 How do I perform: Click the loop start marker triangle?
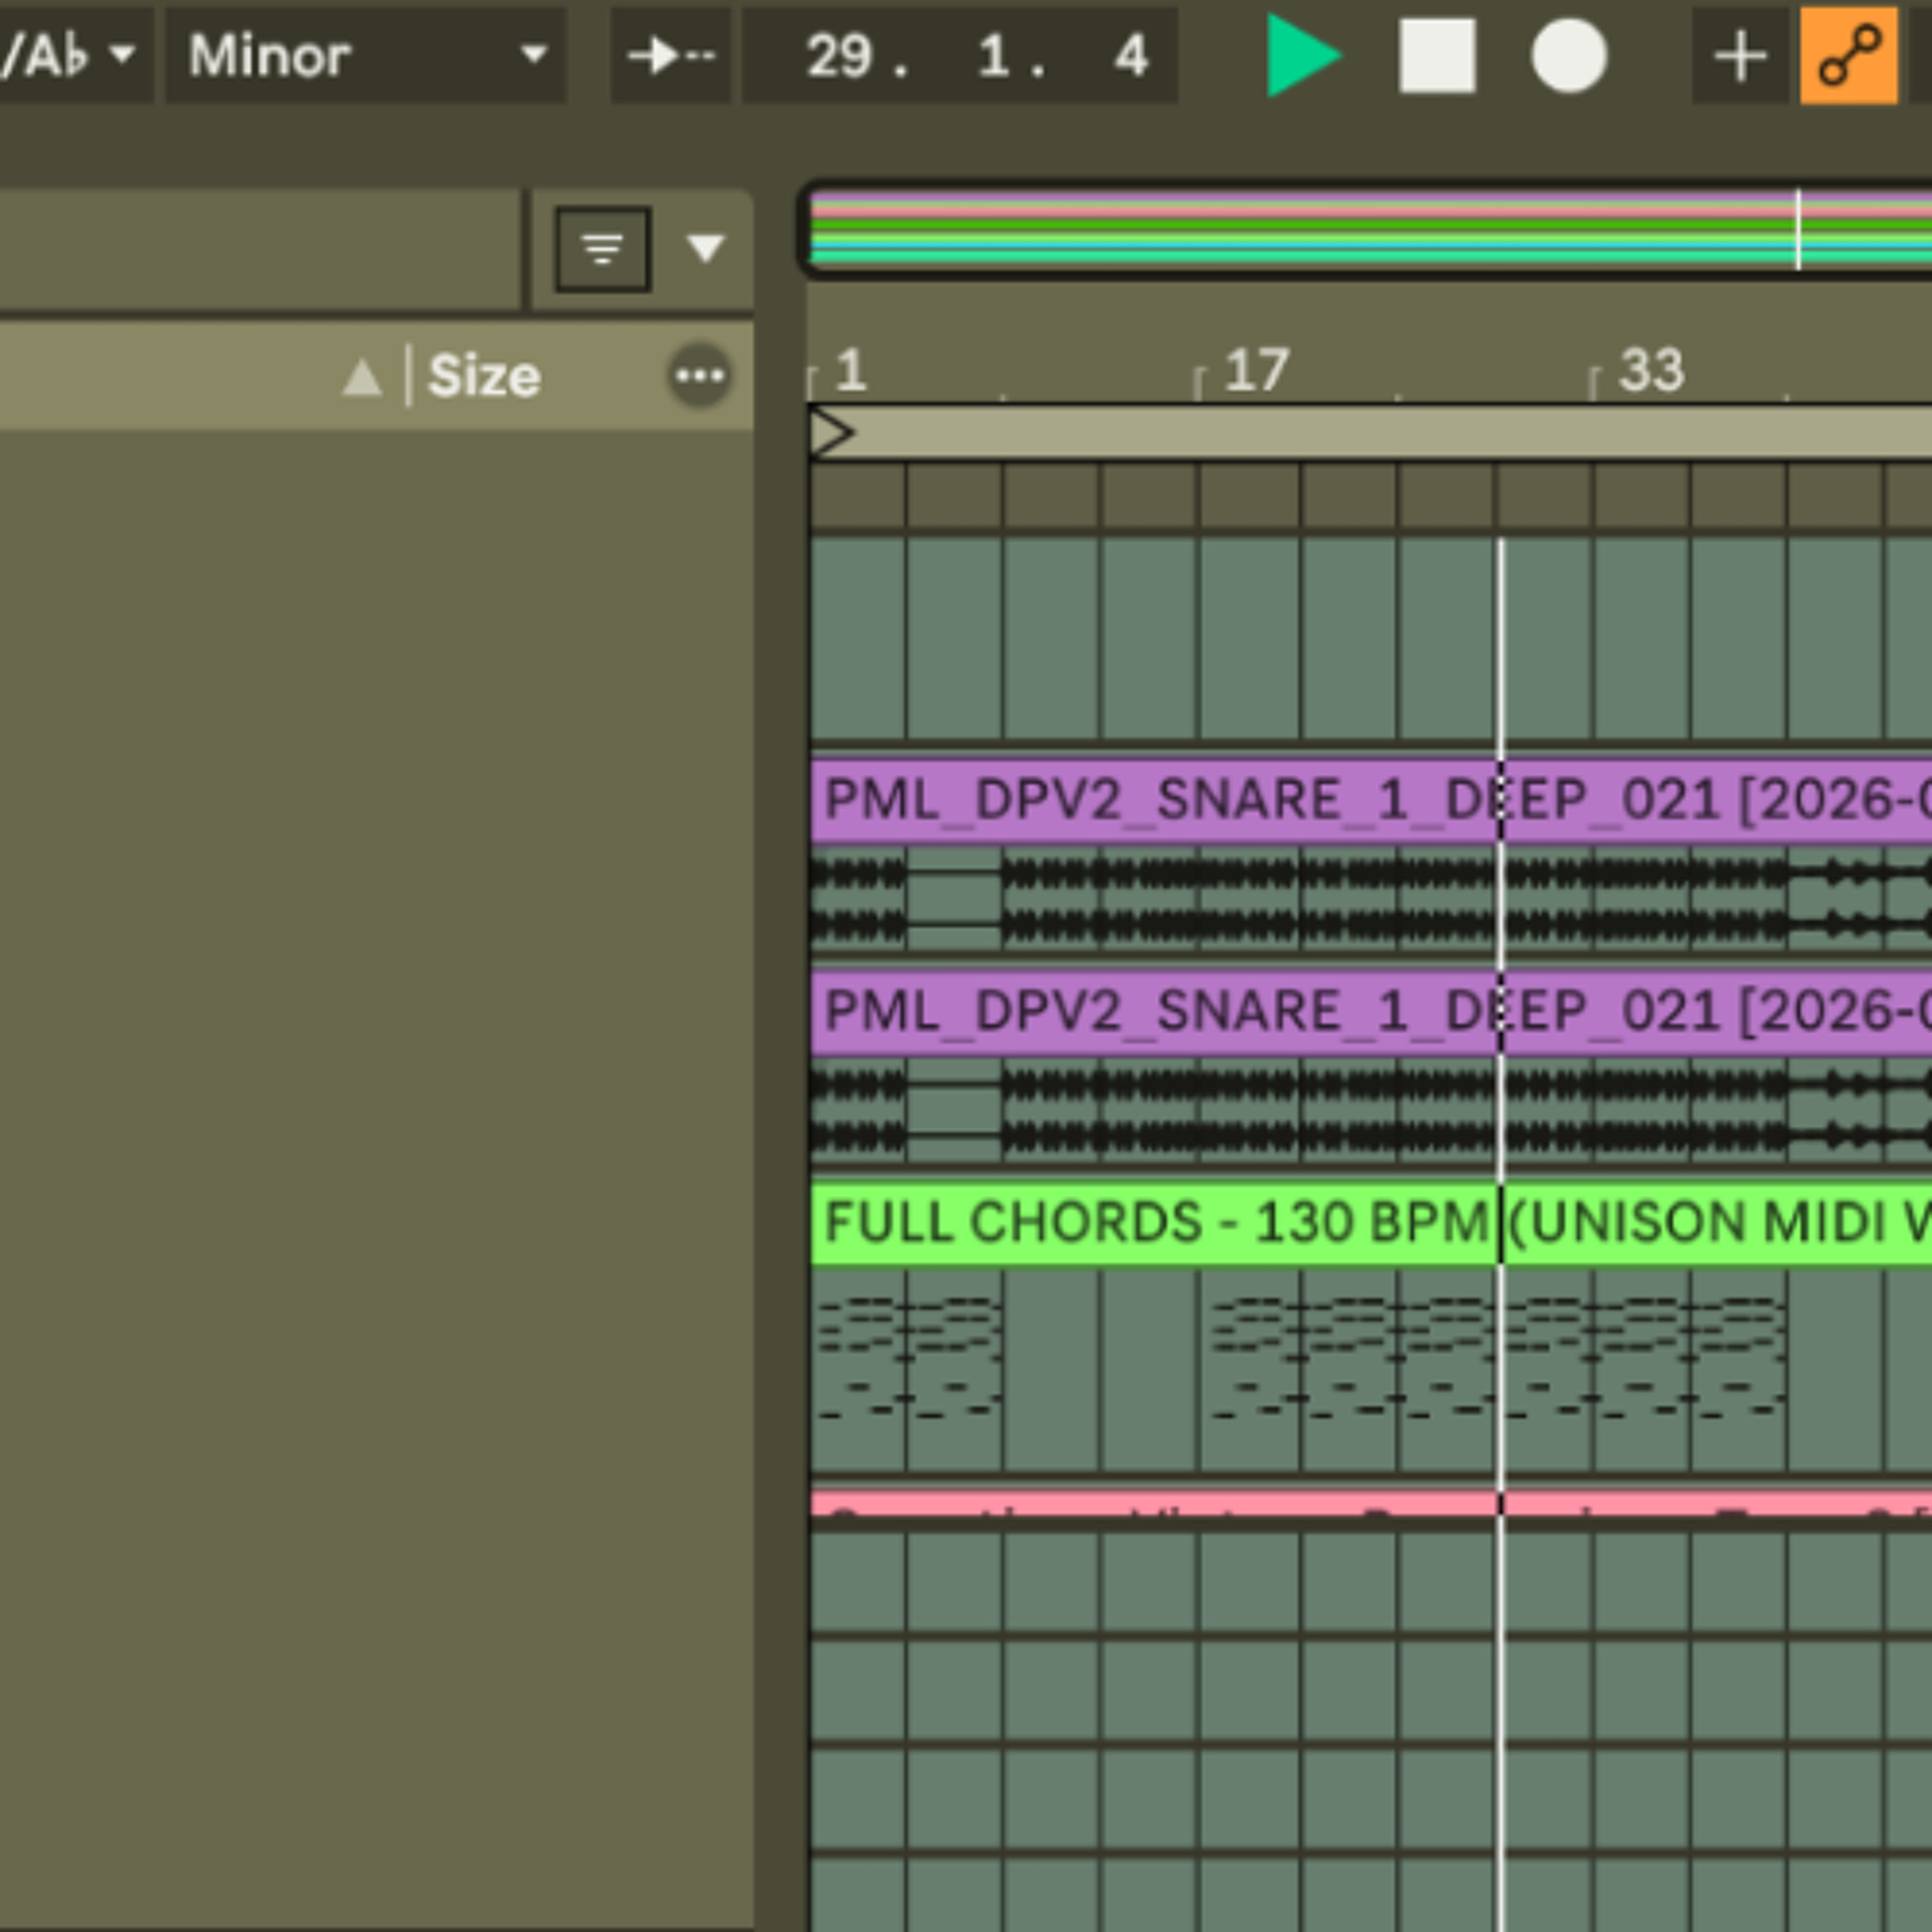point(831,433)
